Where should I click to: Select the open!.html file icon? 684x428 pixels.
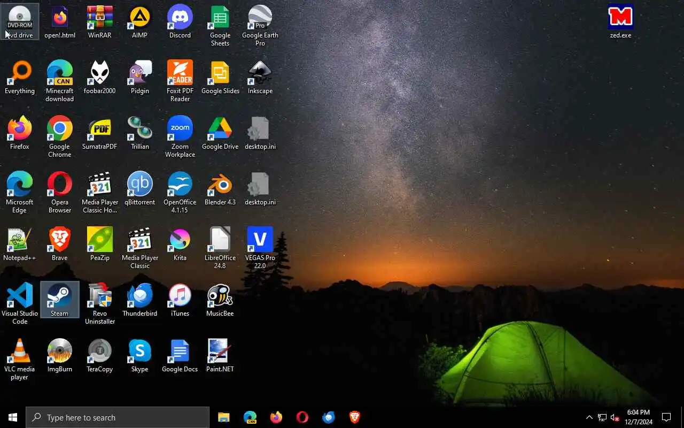coord(60,22)
